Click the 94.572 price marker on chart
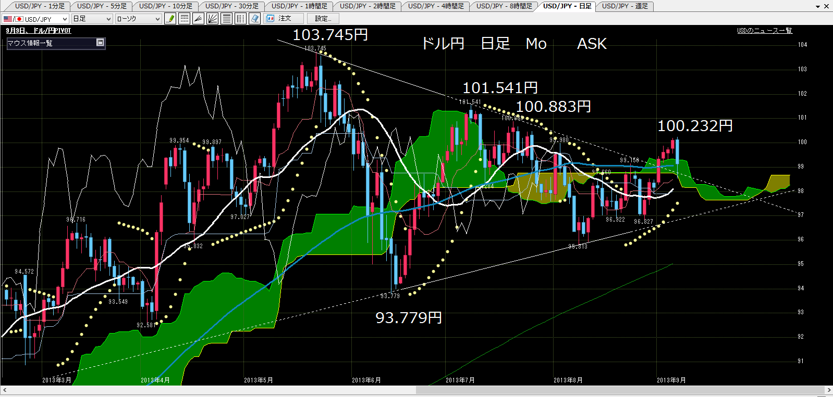Viewport: 833px width, 397px height. coord(24,272)
